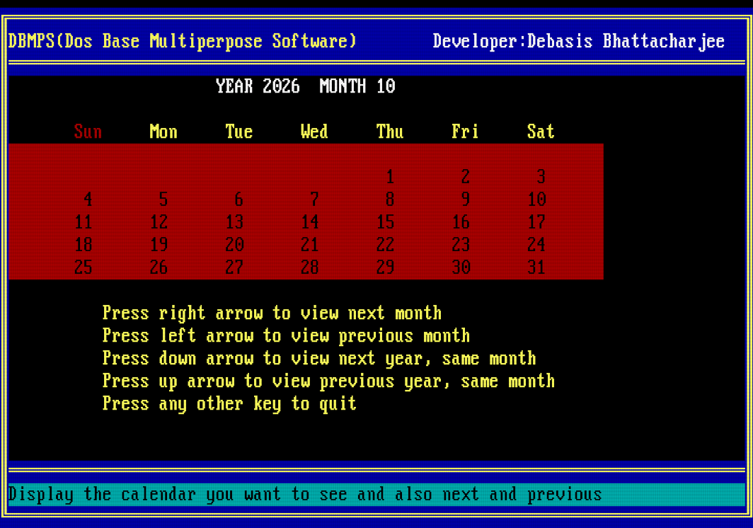Click the 'Display the calendar' status bar message

pyautogui.click(x=305, y=494)
